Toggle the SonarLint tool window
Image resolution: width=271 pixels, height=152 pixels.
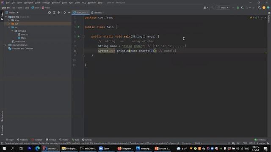click(x=37, y=140)
